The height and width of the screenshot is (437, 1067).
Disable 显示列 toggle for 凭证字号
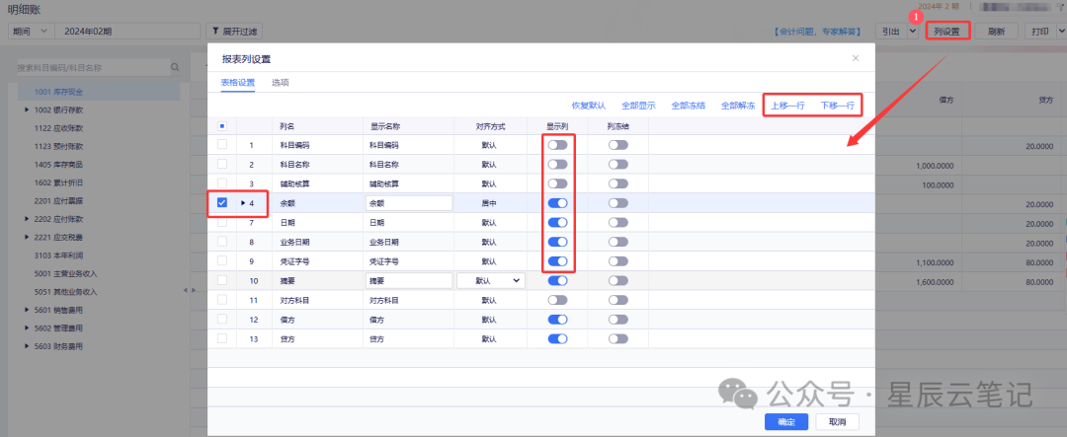[557, 261]
